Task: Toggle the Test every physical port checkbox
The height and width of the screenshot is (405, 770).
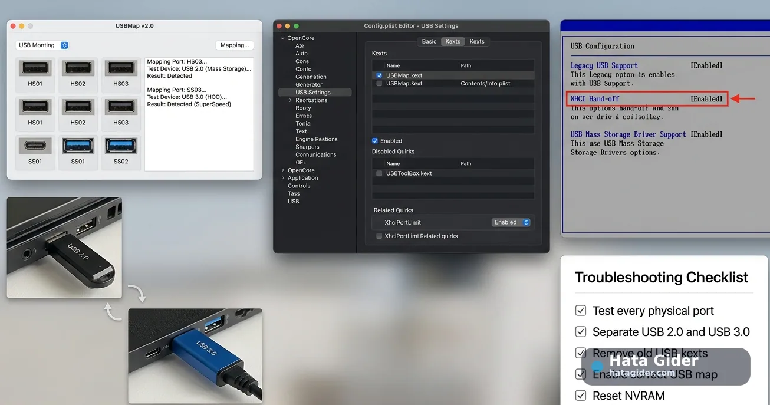Action: point(581,311)
